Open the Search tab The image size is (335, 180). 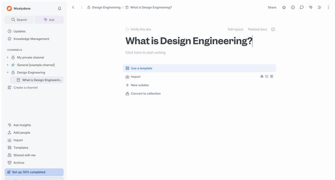click(x=19, y=20)
